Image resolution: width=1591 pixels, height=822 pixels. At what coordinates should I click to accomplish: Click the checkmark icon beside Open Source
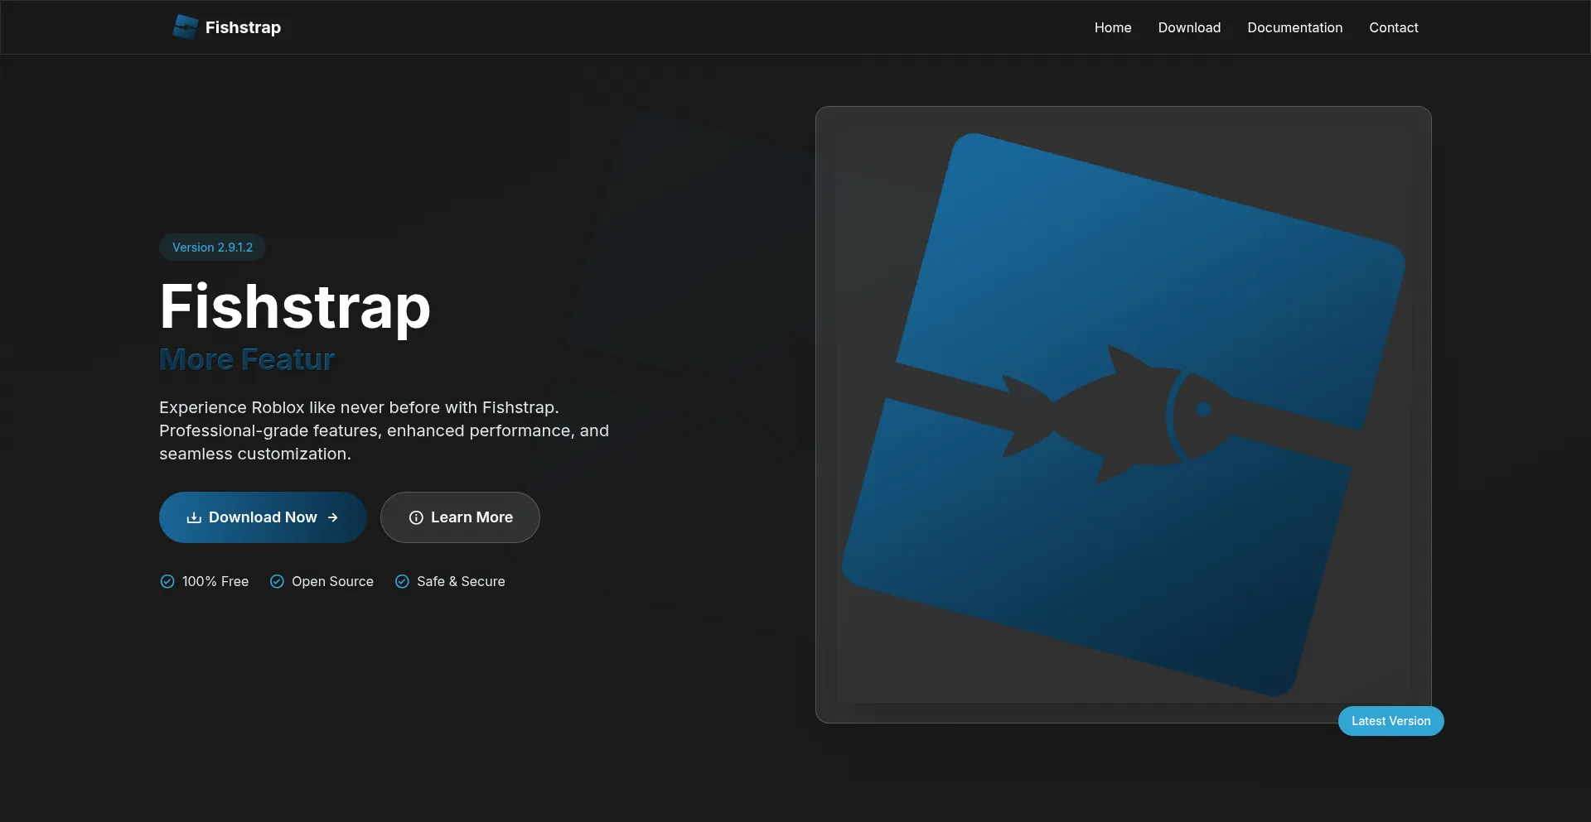[x=277, y=581]
